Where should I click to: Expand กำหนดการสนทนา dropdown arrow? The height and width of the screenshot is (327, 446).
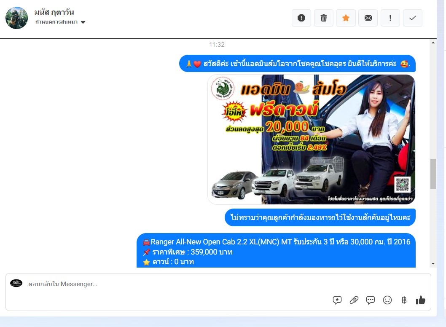pos(83,22)
